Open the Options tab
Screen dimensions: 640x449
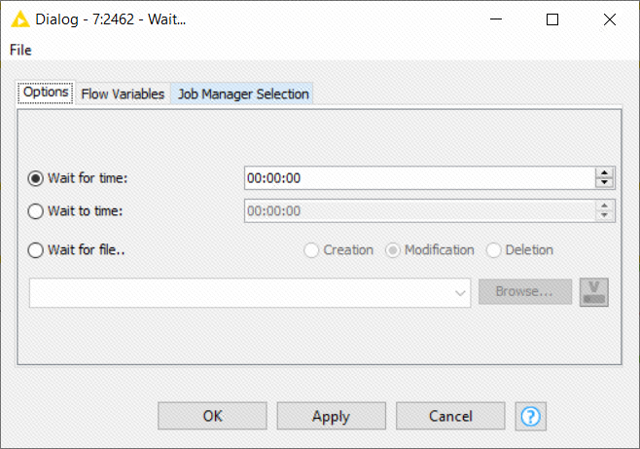(x=46, y=93)
